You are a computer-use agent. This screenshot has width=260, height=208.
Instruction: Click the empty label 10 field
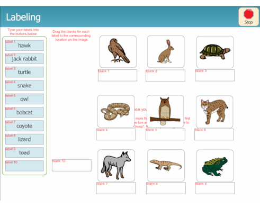tap(24, 166)
